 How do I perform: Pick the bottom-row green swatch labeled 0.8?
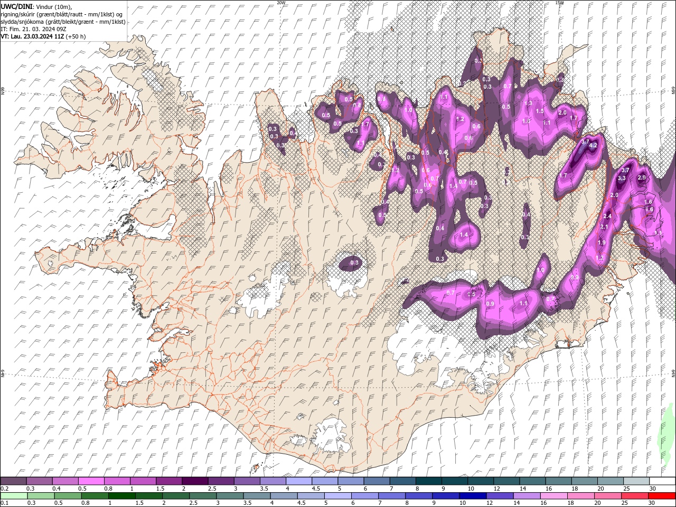[x=95, y=495]
